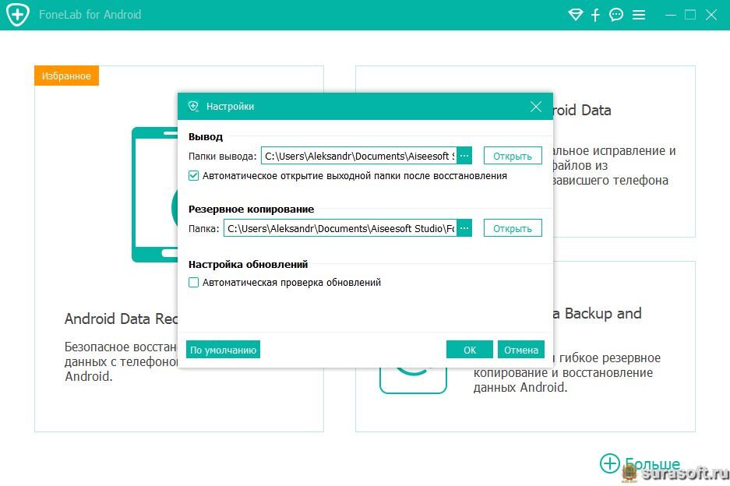The height and width of the screenshot is (486, 730).
Task: Confirm settings with the OK button
Action: pyautogui.click(x=469, y=350)
